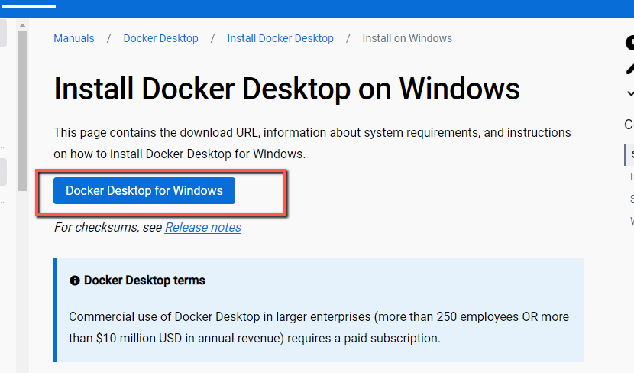Click the Commercial use of Docker Desktop paragraph
634x373 pixels.
tap(319, 327)
